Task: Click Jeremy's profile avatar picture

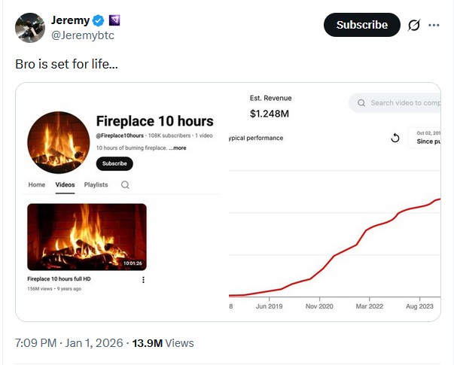Action: [30, 26]
